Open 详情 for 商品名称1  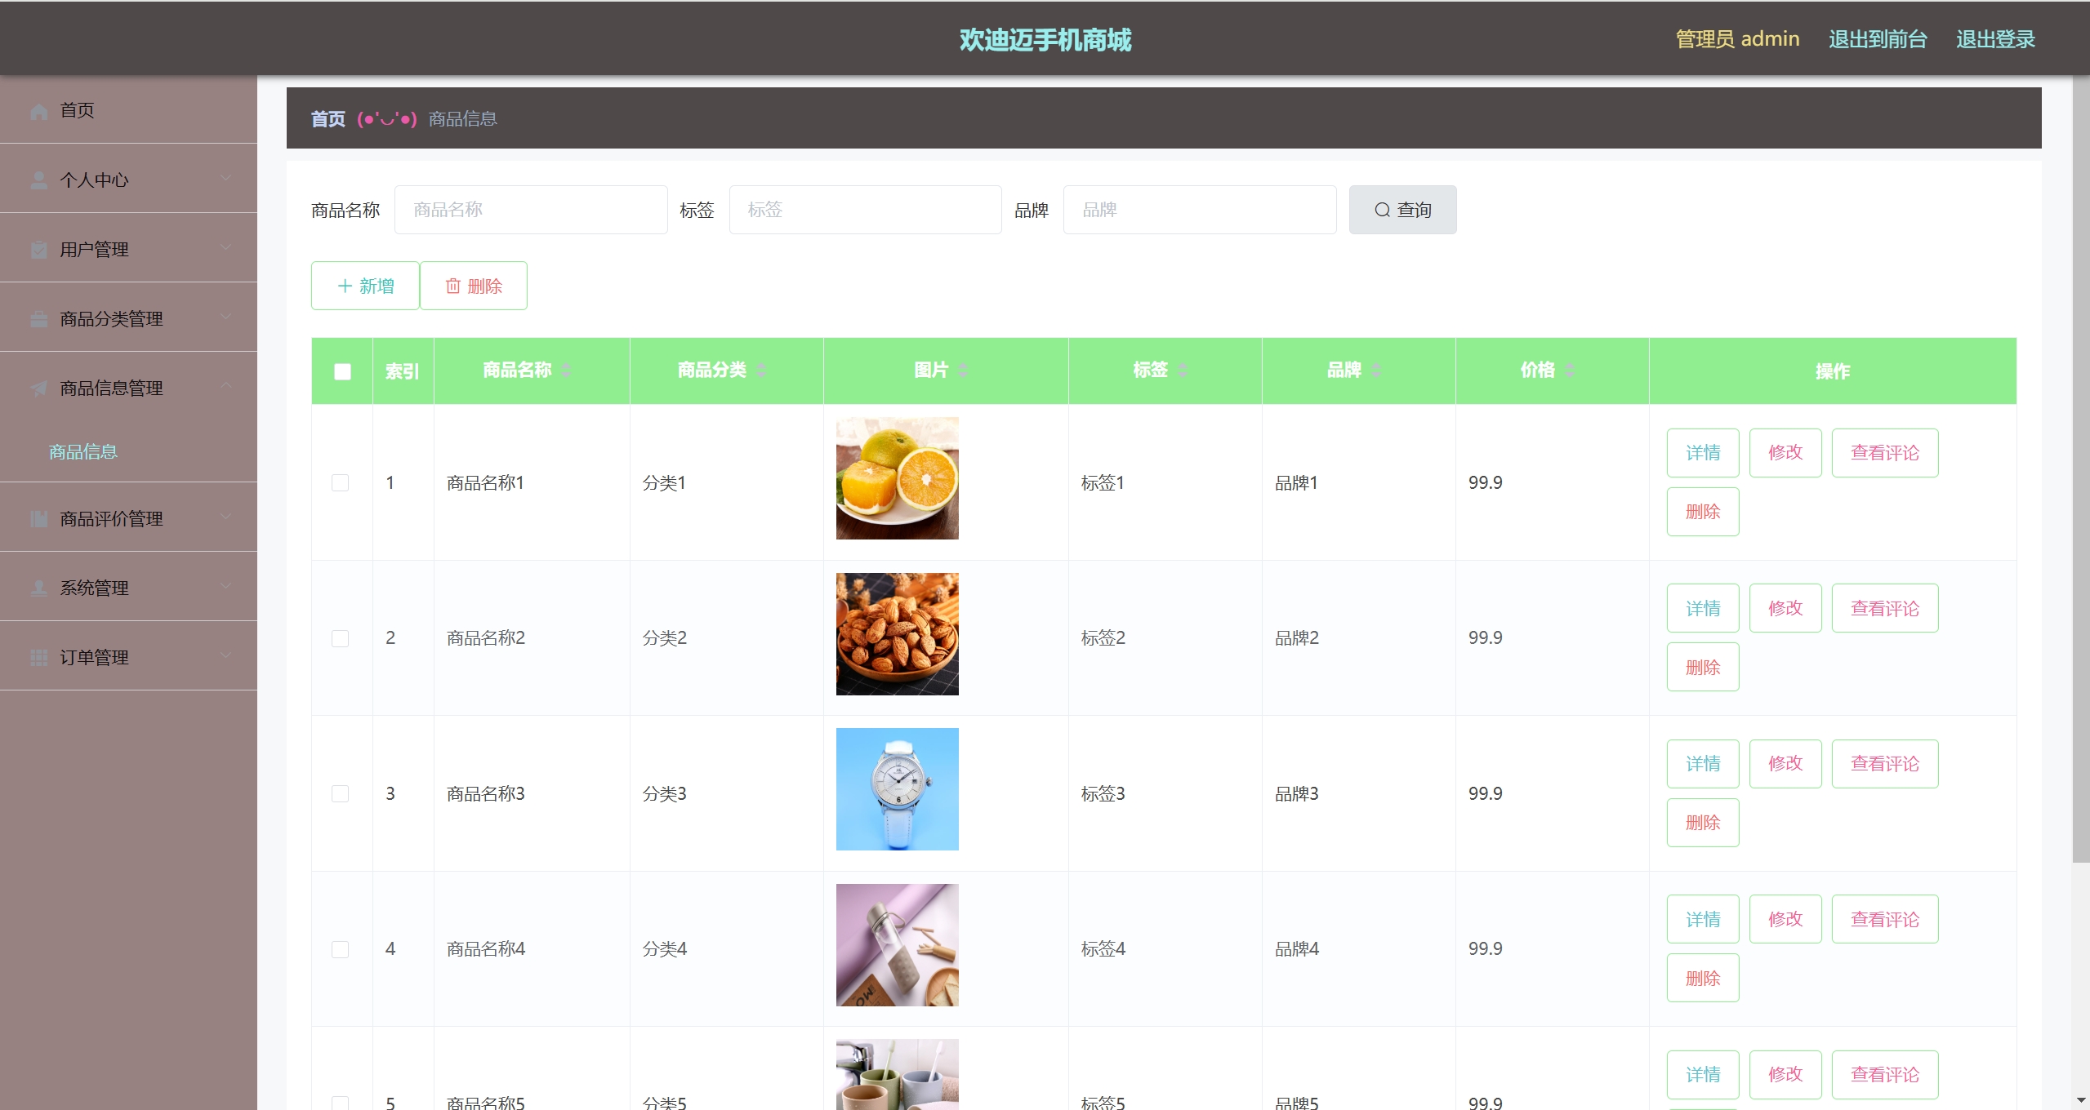point(1703,453)
